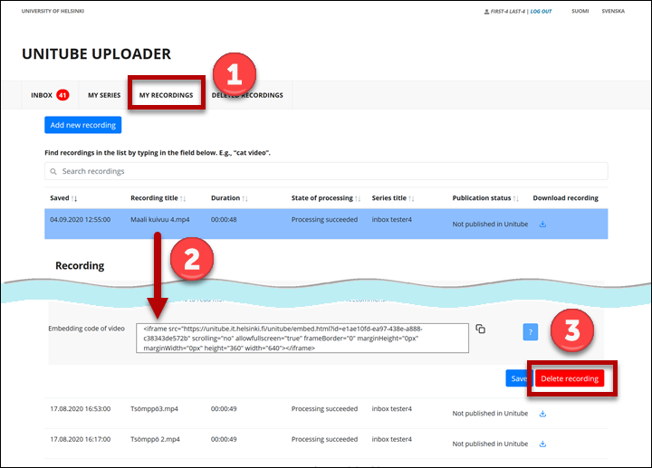Click Not published status for Tsömppö3.mp4
652x468 pixels.
coord(490,414)
